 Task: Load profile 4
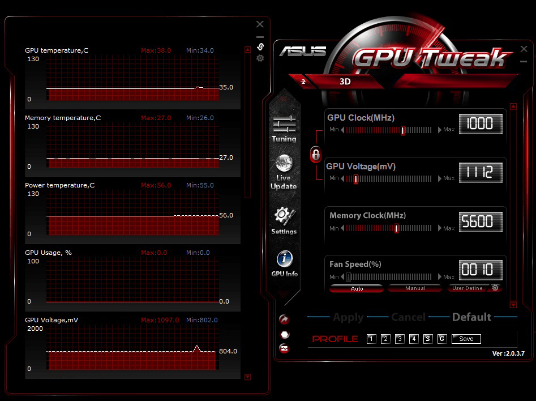tap(414, 339)
